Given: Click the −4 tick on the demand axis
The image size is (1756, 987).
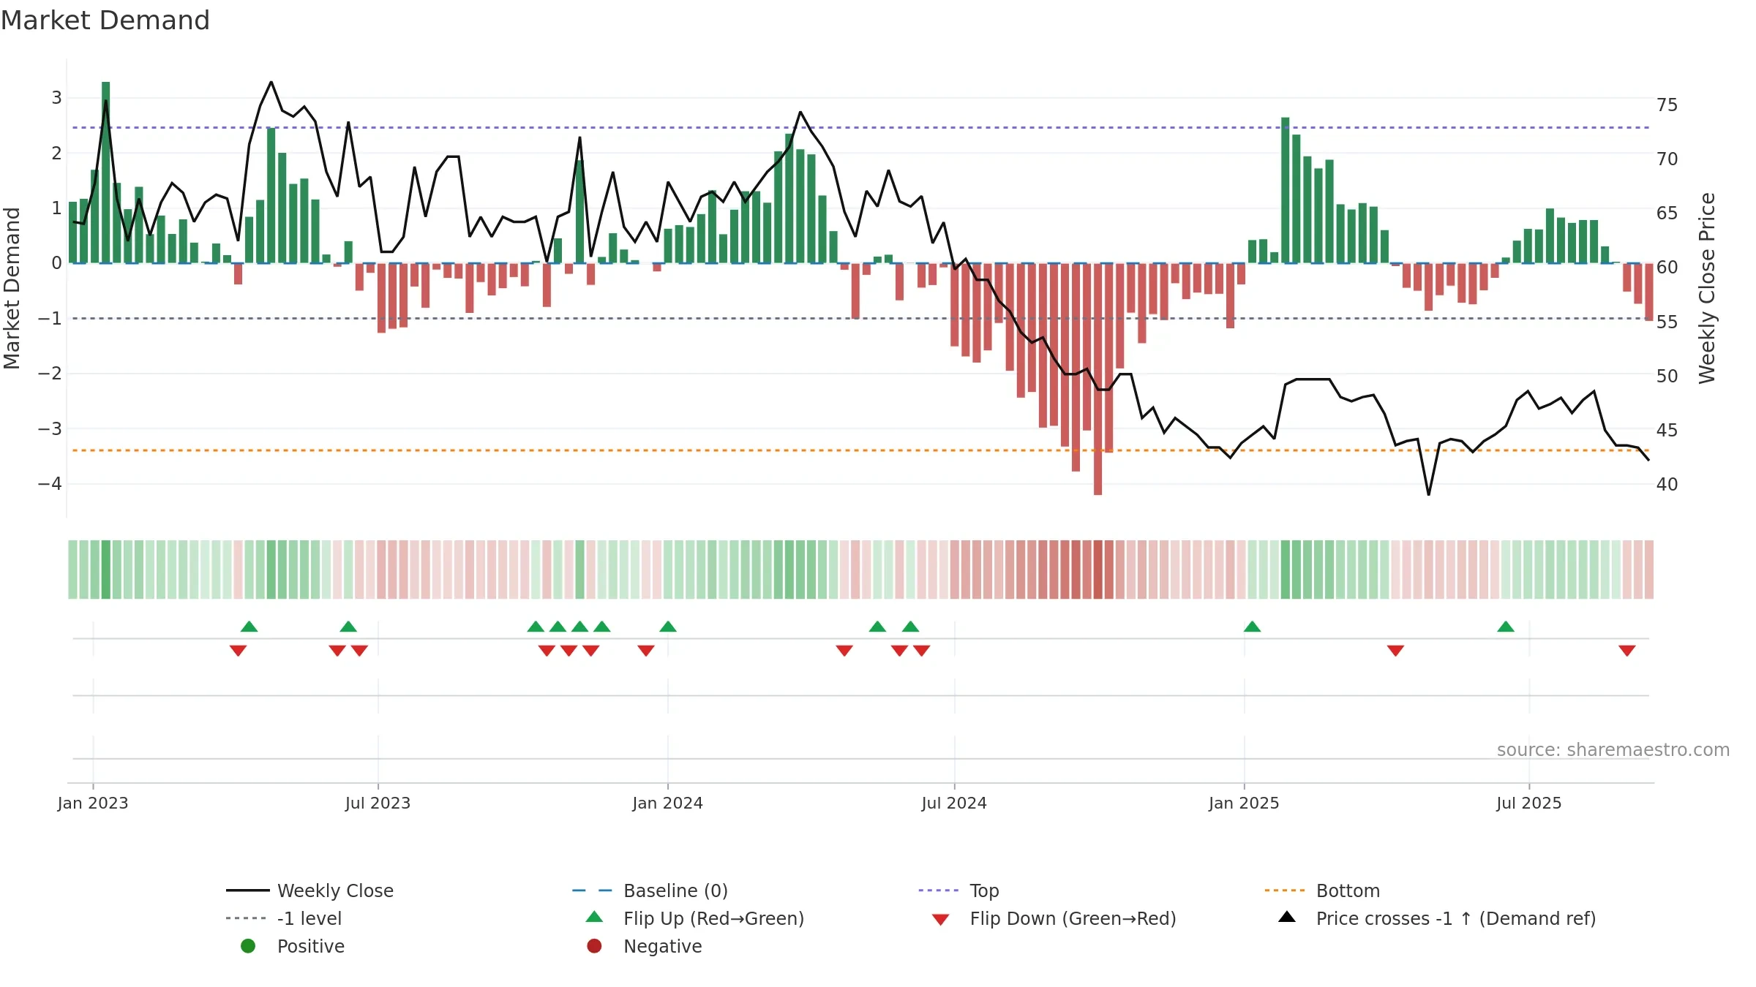Looking at the screenshot, I should point(50,484).
